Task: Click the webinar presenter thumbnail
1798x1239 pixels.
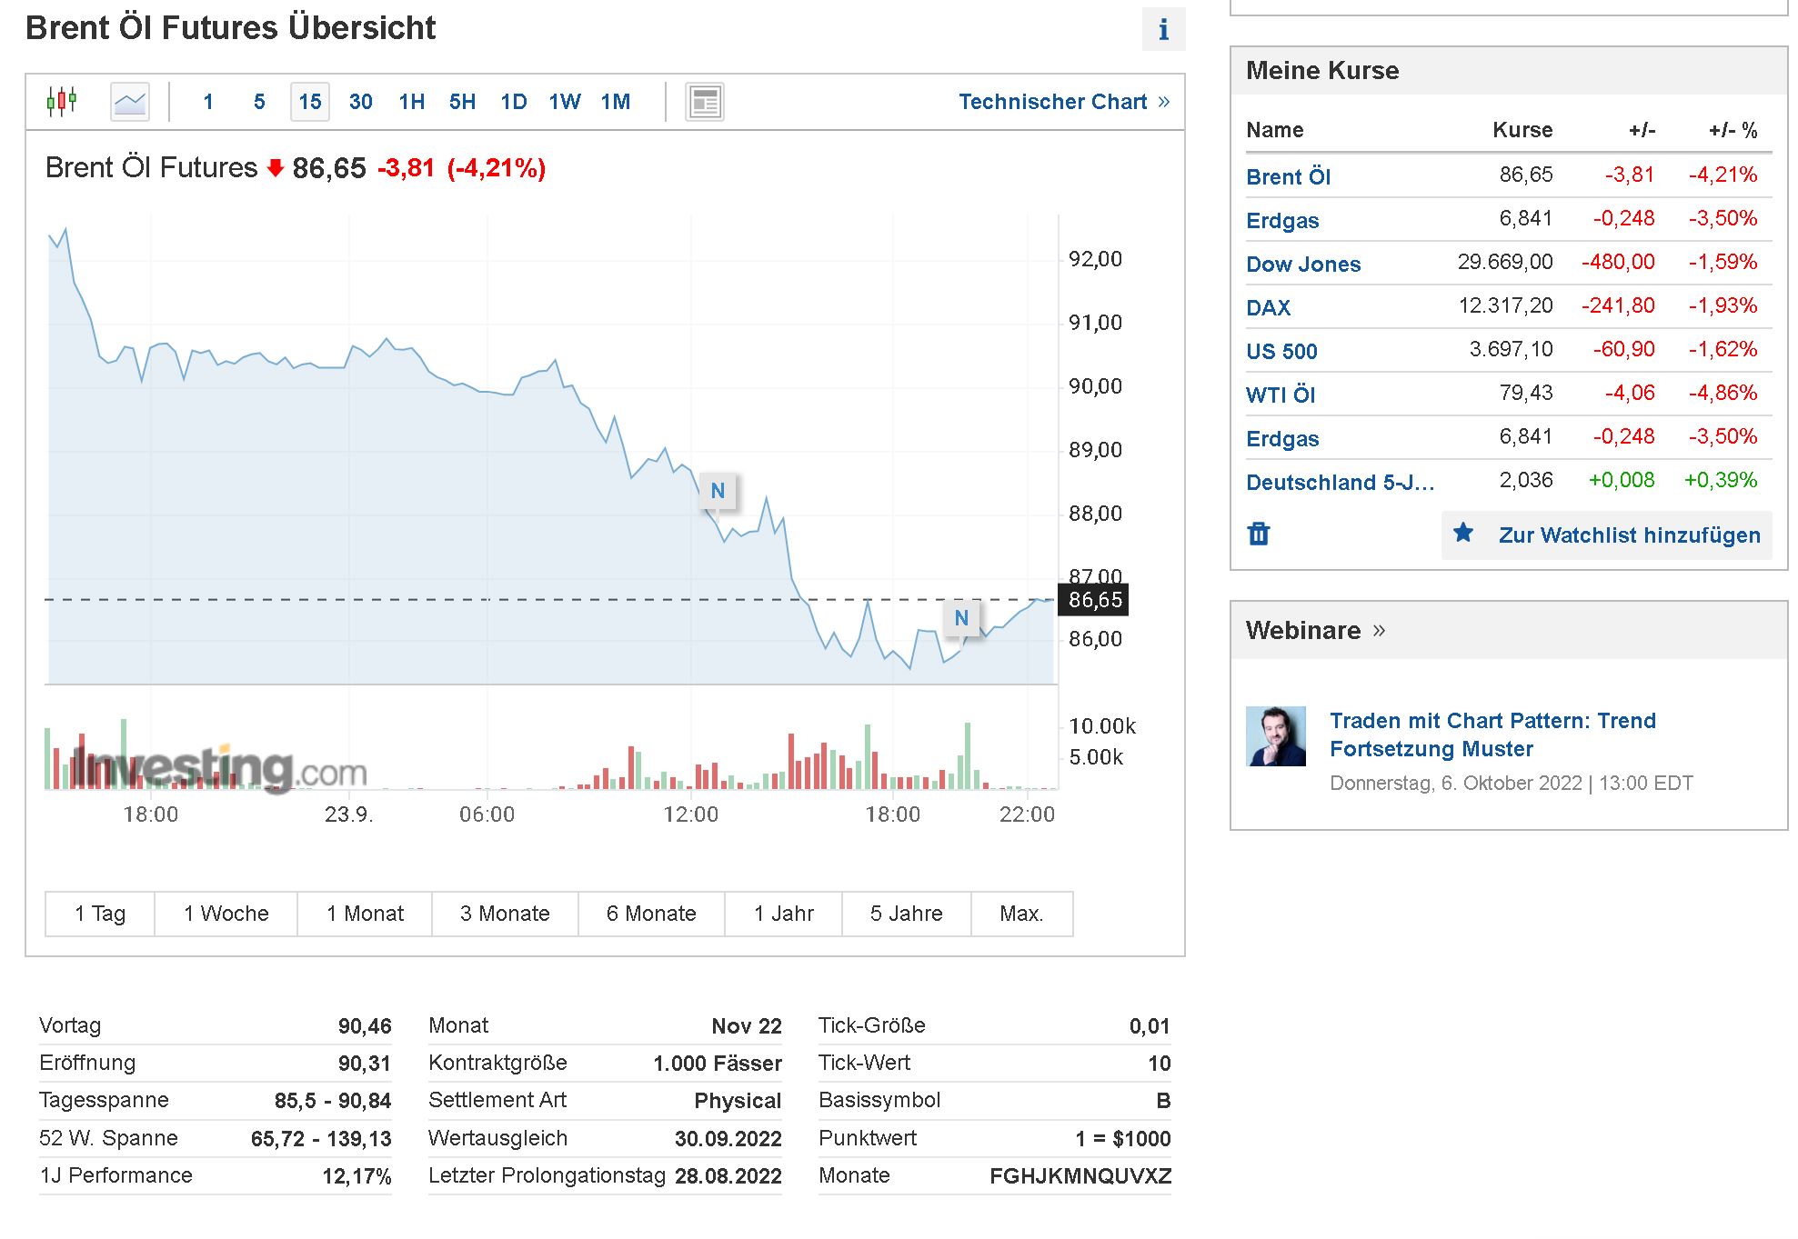Action: tap(1276, 736)
